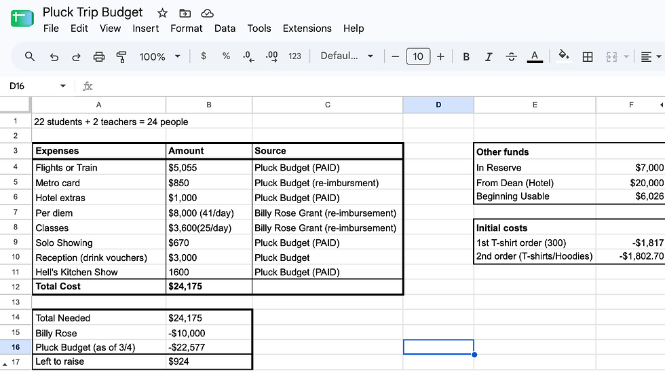The height and width of the screenshot is (371, 665).
Task: Open the File menu
Action: (x=51, y=29)
